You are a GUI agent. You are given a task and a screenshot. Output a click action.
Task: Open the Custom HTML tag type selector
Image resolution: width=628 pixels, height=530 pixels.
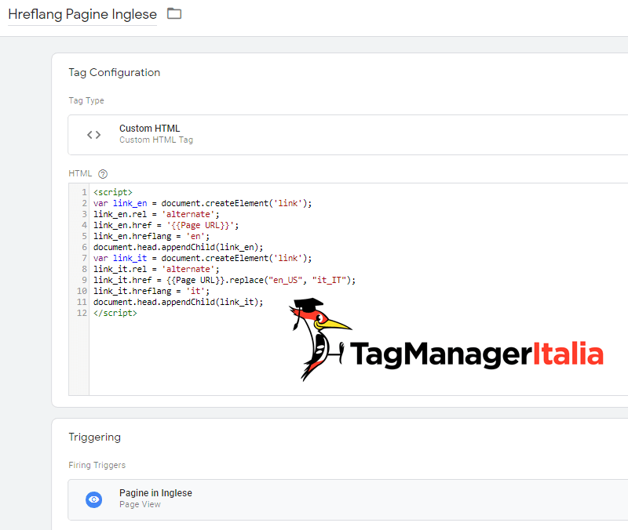pyautogui.click(x=348, y=135)
